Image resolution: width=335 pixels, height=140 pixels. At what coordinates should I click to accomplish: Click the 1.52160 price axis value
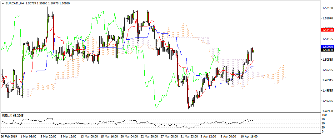[x=328, y=8]
